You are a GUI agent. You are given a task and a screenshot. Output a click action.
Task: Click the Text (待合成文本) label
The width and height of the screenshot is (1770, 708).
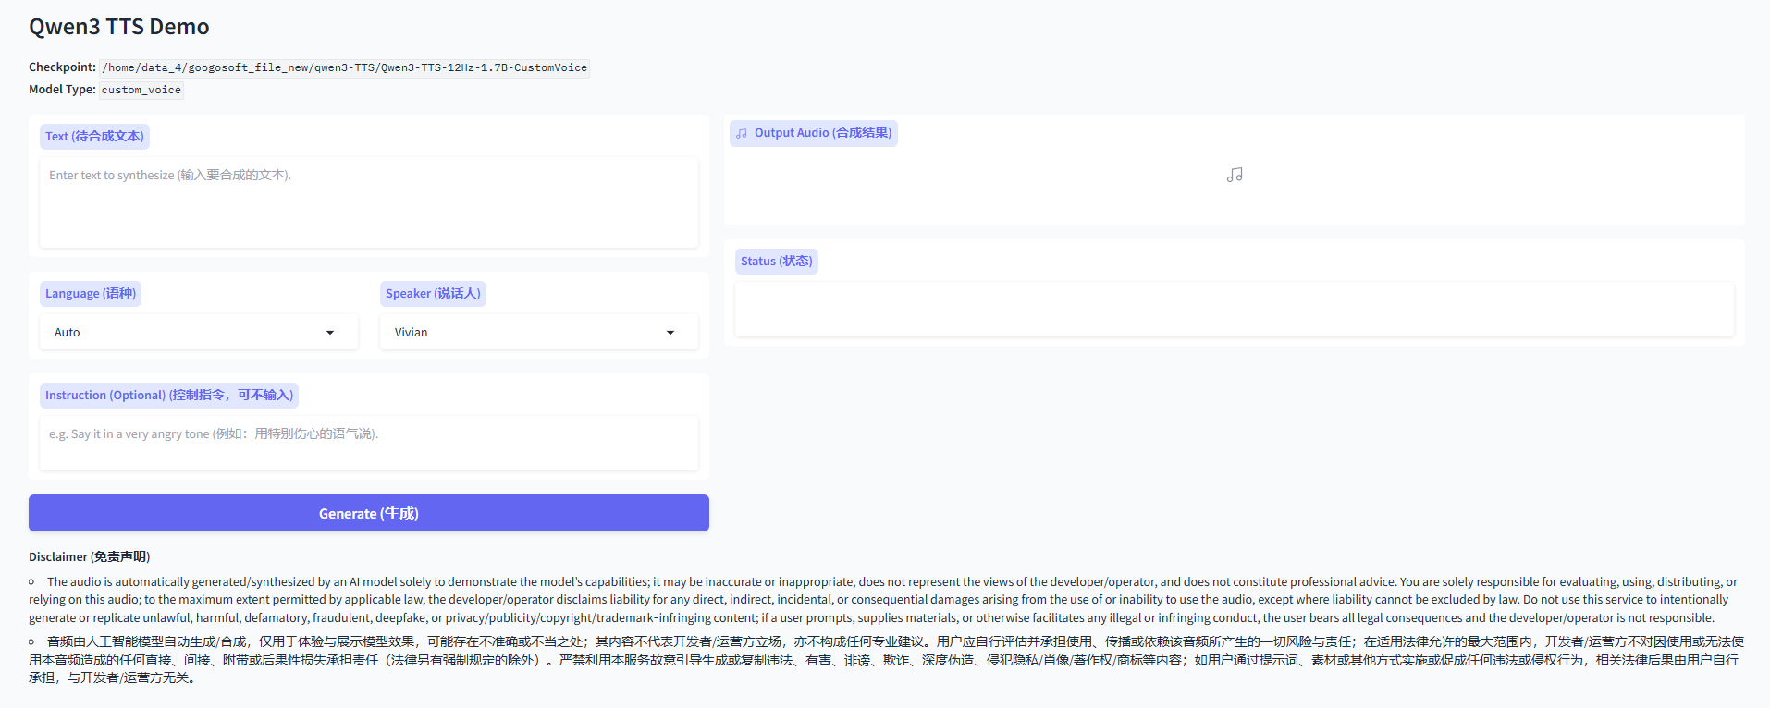(x=94, y=136)
